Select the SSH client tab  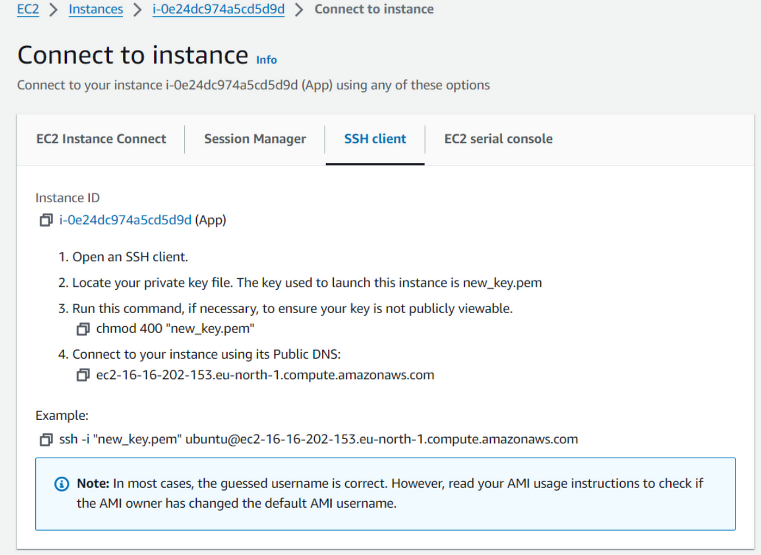(x=375, y=139)
